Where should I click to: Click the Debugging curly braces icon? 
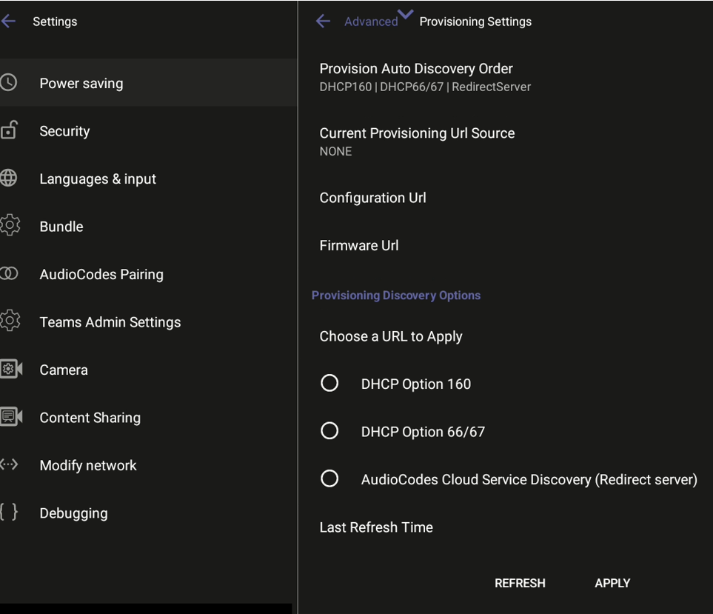point(9,513)
